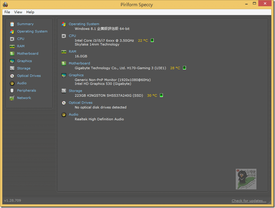
Task: Open the Graphics heading link in summary
Action: click(x=76, y=75)
